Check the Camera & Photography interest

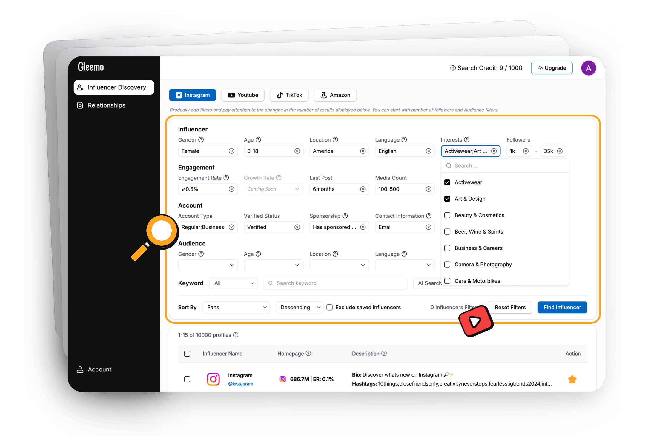click(x=447, y=264)
